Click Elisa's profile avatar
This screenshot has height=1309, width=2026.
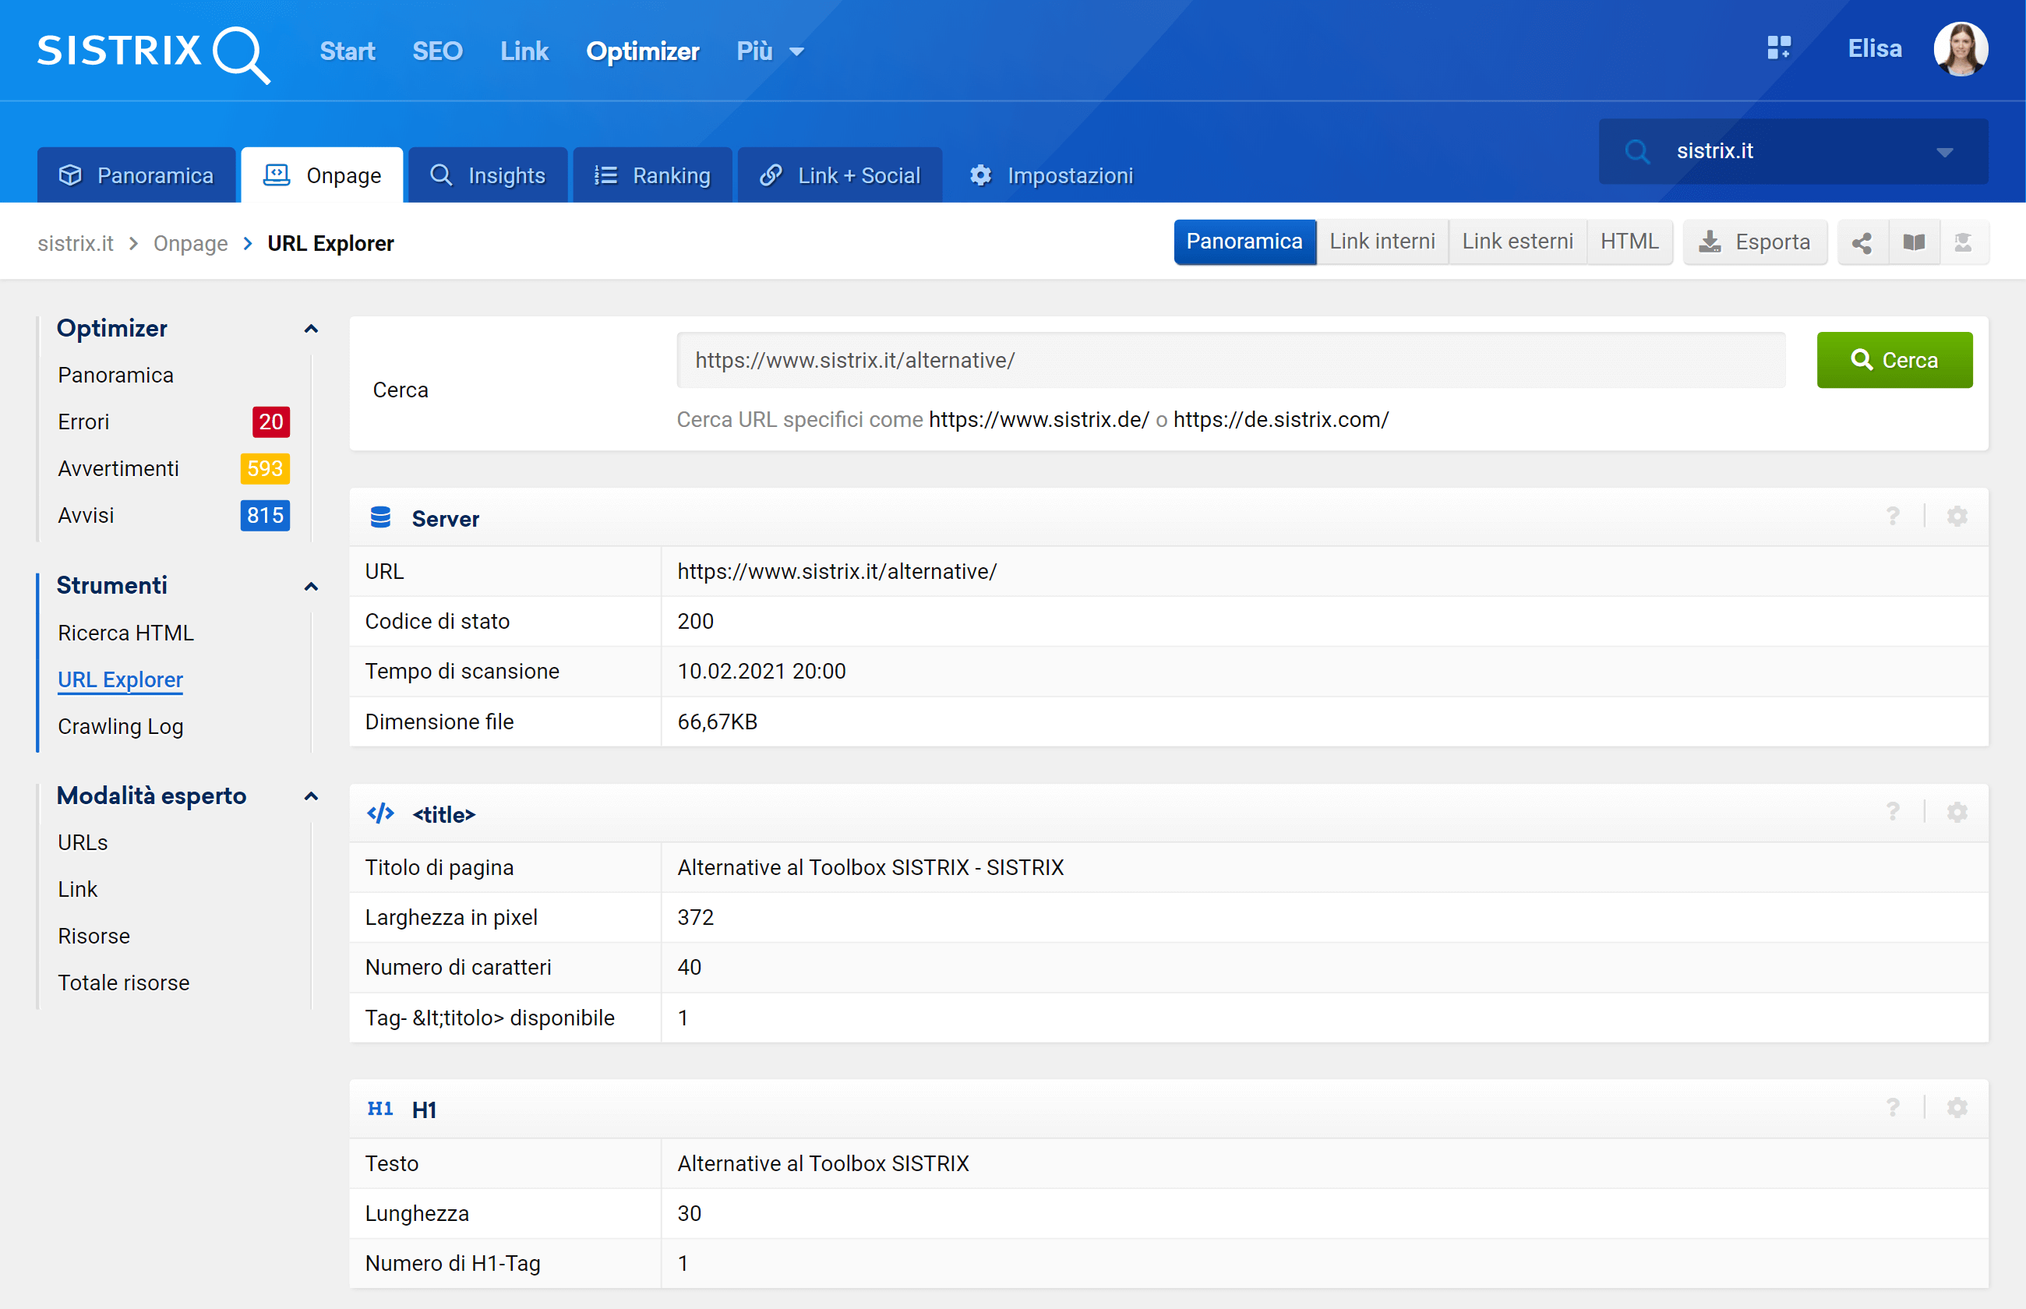pos(1961,49)
